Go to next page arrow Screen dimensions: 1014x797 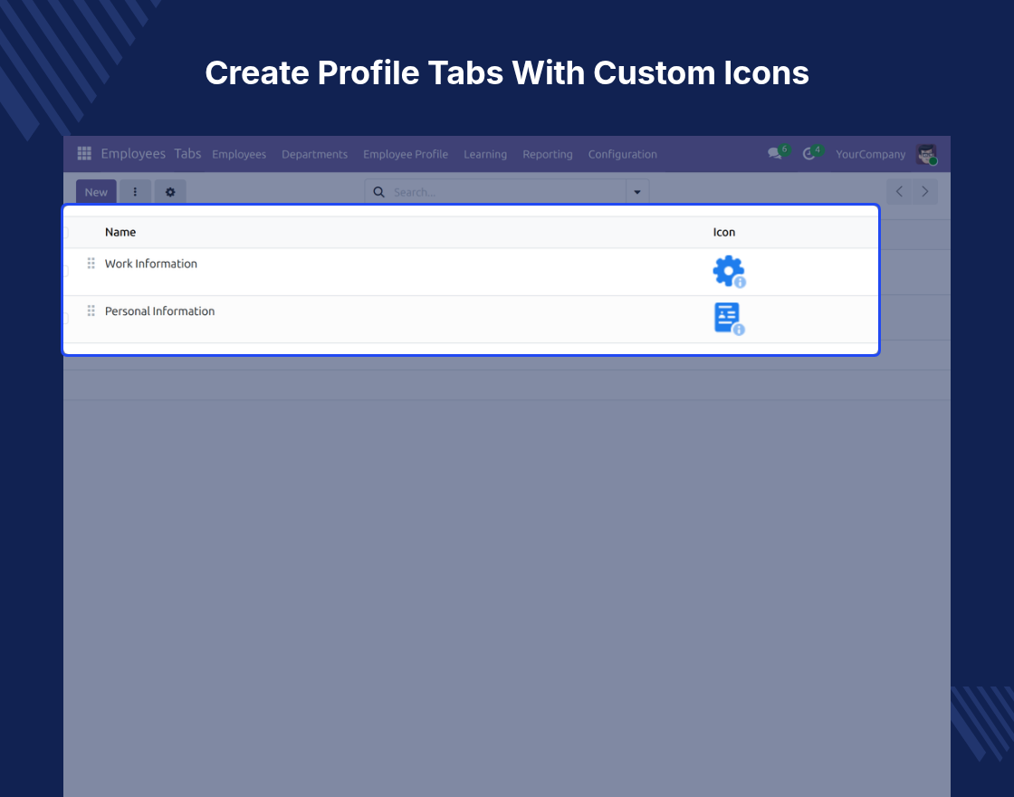point(924,191)
